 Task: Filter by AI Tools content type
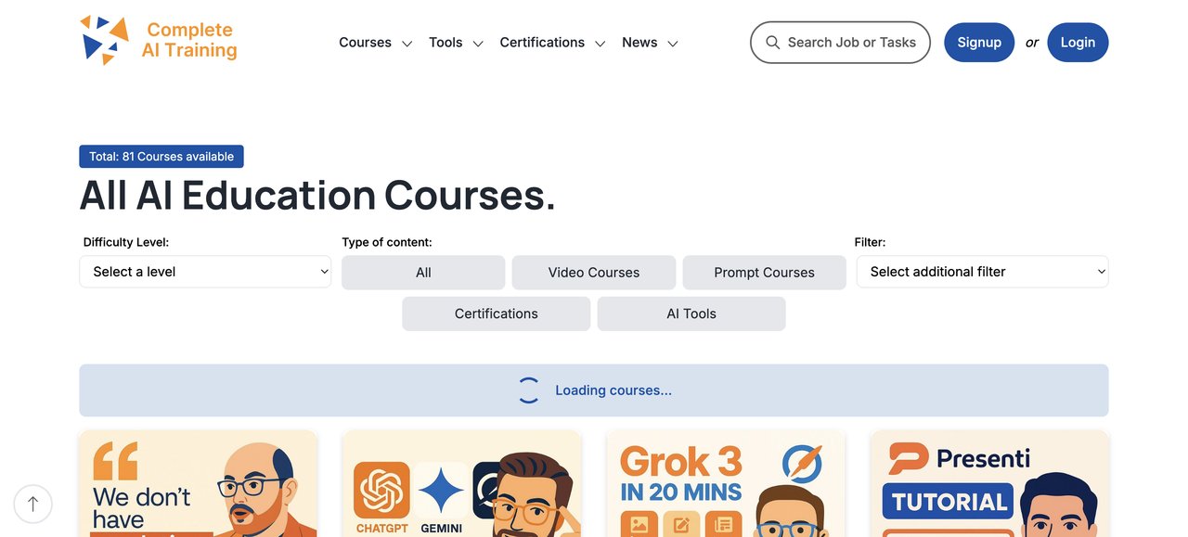pos(691,313)
